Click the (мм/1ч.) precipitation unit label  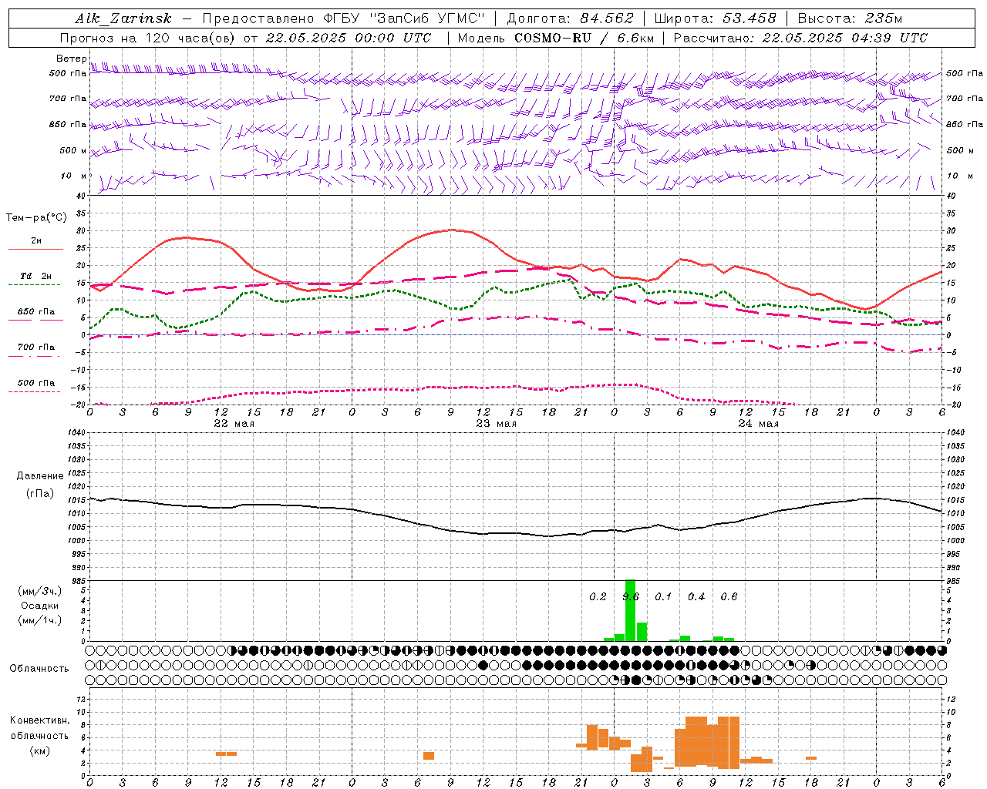40,620
